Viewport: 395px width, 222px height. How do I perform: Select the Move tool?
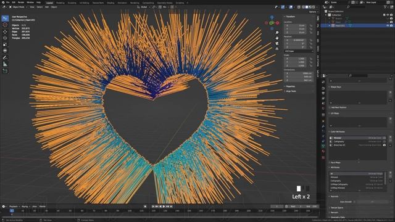5,32
